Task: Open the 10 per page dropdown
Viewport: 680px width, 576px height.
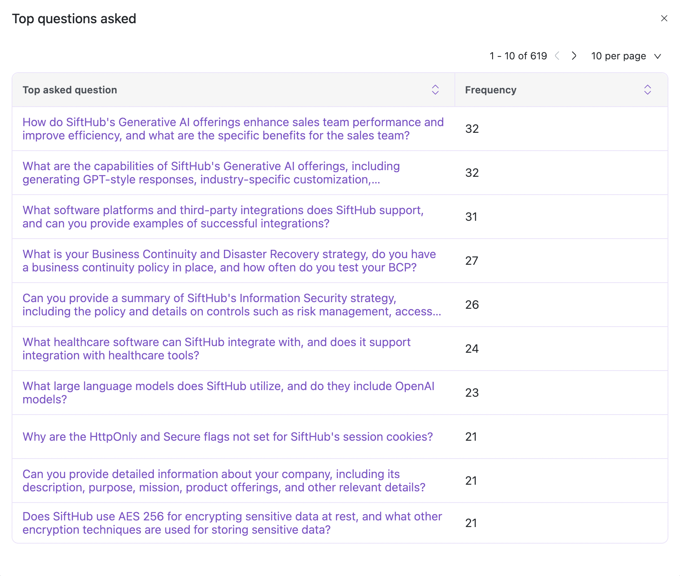Action: tap(626, 56)
